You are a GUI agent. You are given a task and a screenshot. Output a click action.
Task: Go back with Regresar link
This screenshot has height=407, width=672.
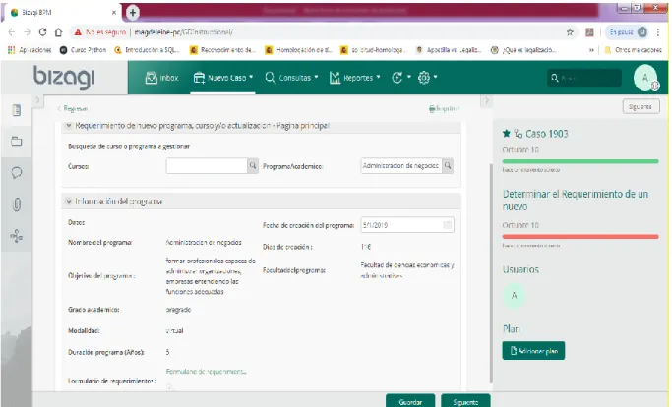point(73,109)
